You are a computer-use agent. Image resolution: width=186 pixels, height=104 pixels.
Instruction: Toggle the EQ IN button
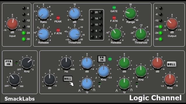pos(102,59)
